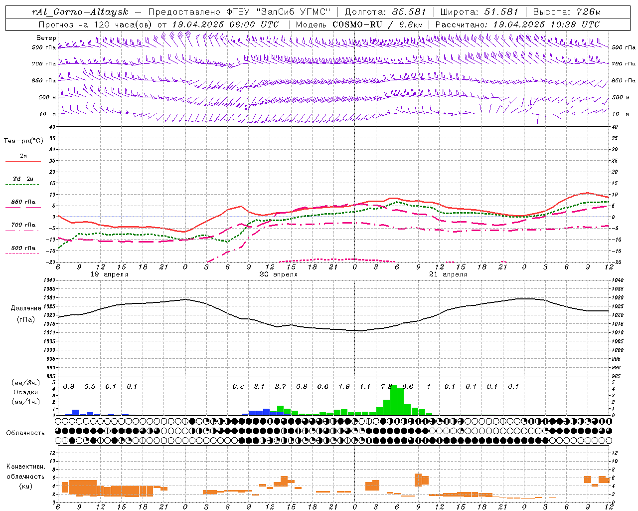Click the 0.9 precipitation total value

click(x=69, y=386)
